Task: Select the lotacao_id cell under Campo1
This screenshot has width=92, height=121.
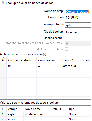Action: coord(71,66)
